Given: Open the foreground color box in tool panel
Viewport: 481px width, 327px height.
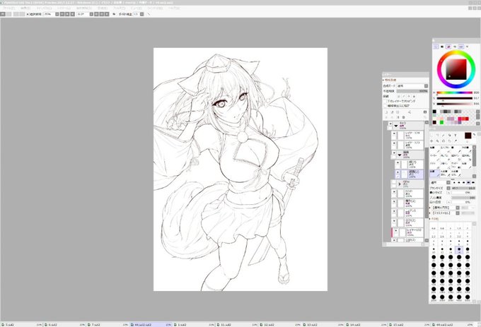Looking at the screenshot, I should pyautogui.click(x=468, y=135).
